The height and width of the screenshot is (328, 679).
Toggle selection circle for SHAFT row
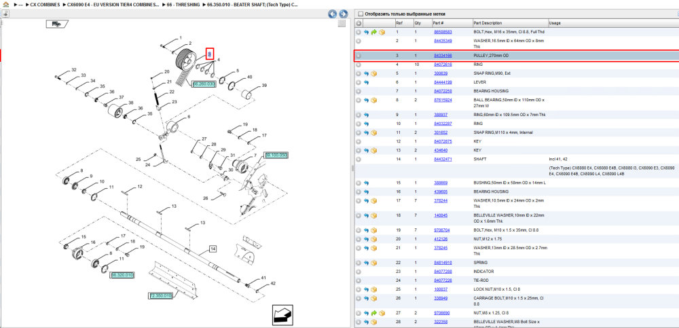359,160
